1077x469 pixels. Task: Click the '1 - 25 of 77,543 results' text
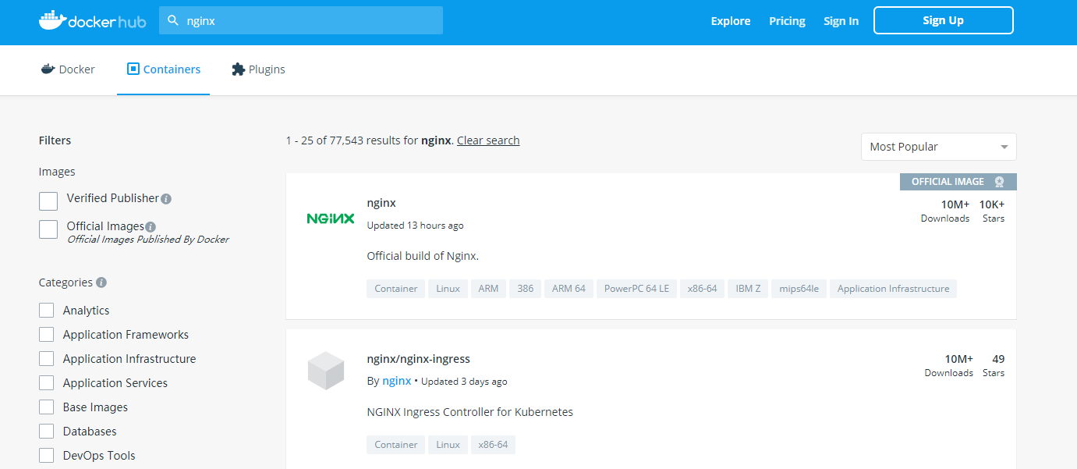[x=352, y=140]
